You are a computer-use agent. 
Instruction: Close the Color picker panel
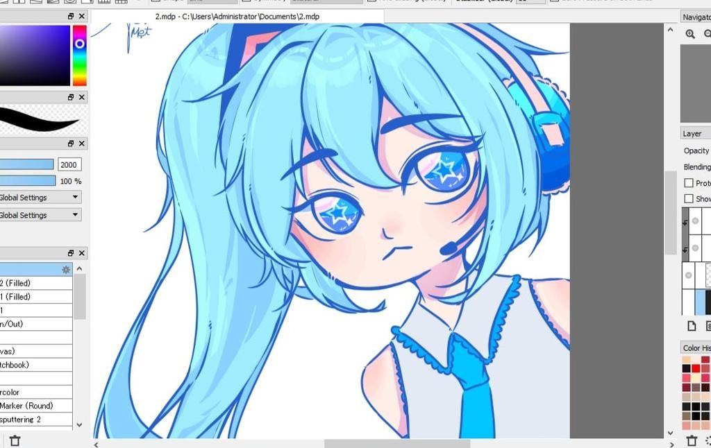tap(82, 17)
